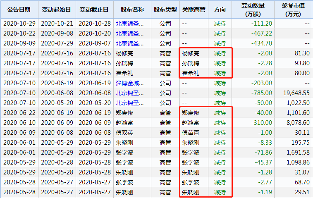Click the 变动截止日 column header

pyautogui.click(x=94, y=10)
